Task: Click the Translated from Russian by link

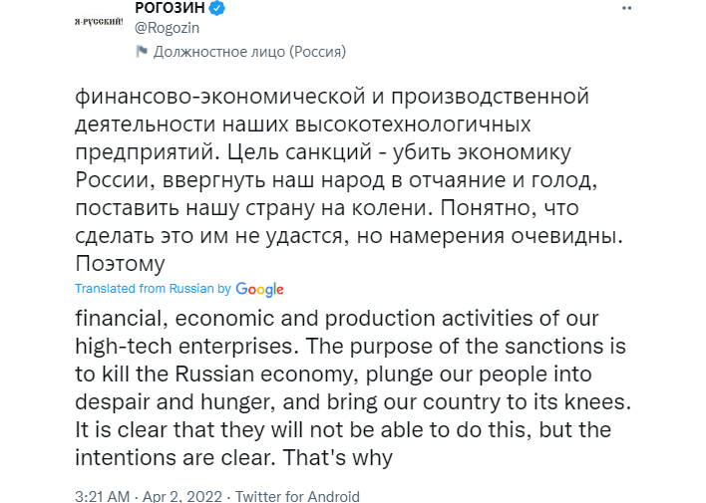Action: pos(153,289)
